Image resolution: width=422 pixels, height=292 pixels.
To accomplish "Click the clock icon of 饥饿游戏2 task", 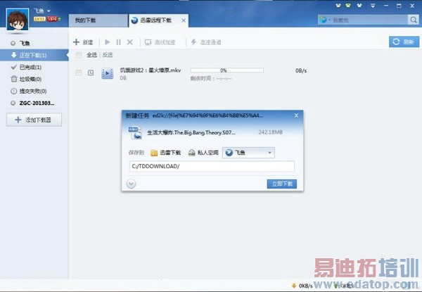I will (91, 72).
